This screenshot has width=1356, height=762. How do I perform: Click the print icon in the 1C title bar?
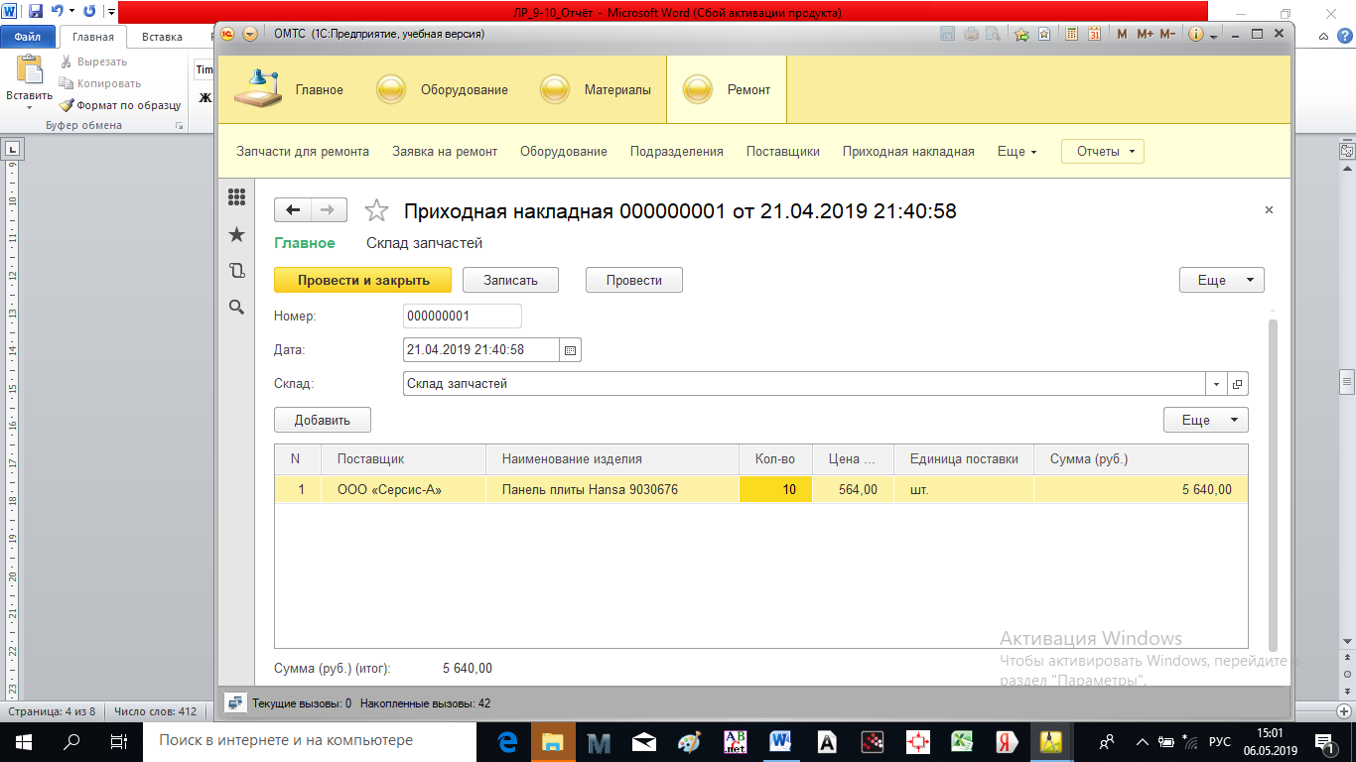pyautogui.click(x=971, y=34)
